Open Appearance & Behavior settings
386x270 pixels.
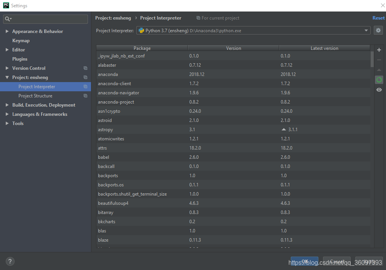37,31
